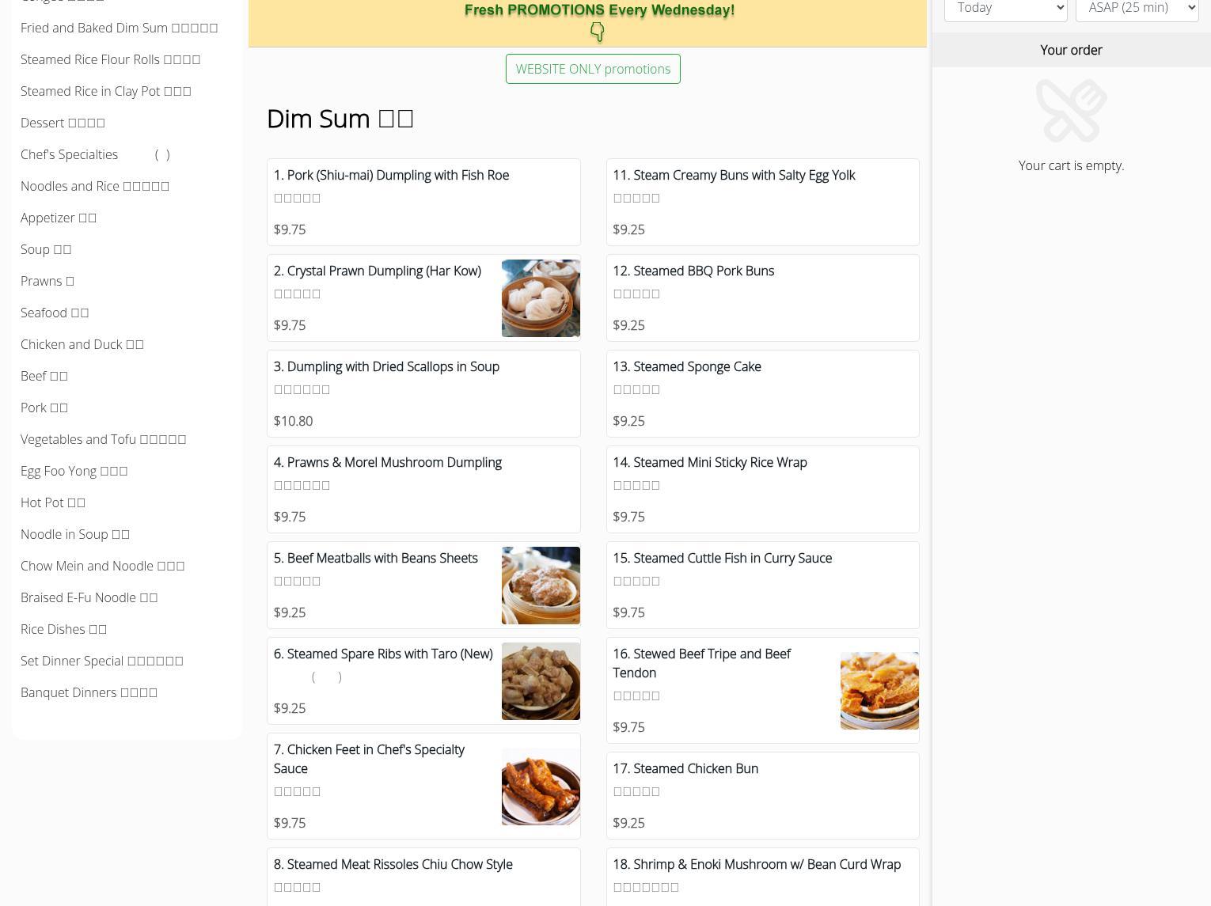Open the Prawns category

click(x=47, y=281)
